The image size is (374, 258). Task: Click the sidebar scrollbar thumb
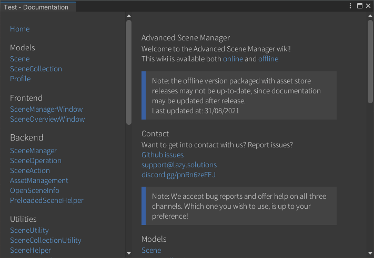(129, 72)
